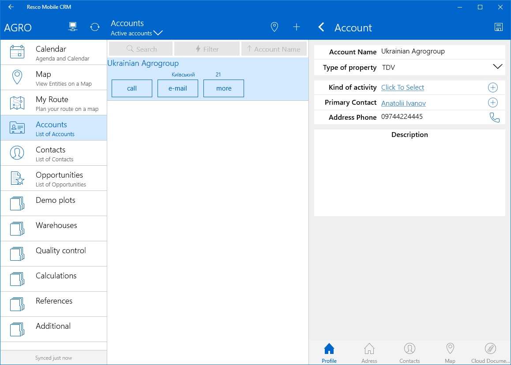The width and height of the screenshot is (511, 365).
Task: Click the Accounts folder icon in sidebar
Action: [17, 128]
